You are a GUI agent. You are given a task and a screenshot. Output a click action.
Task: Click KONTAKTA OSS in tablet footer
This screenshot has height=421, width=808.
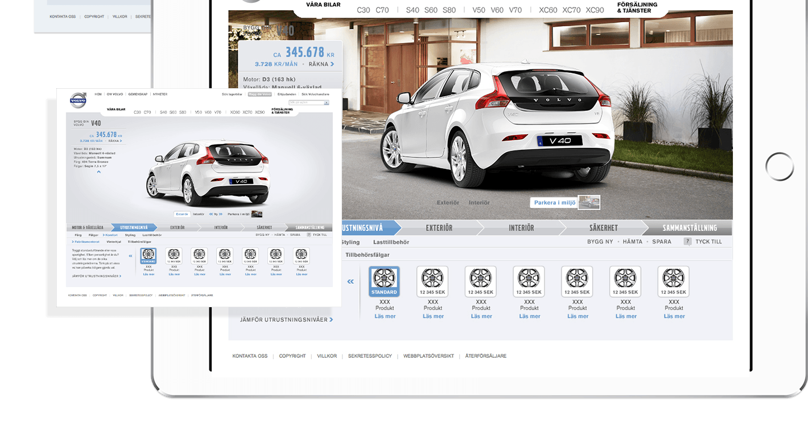pos(250,356)
